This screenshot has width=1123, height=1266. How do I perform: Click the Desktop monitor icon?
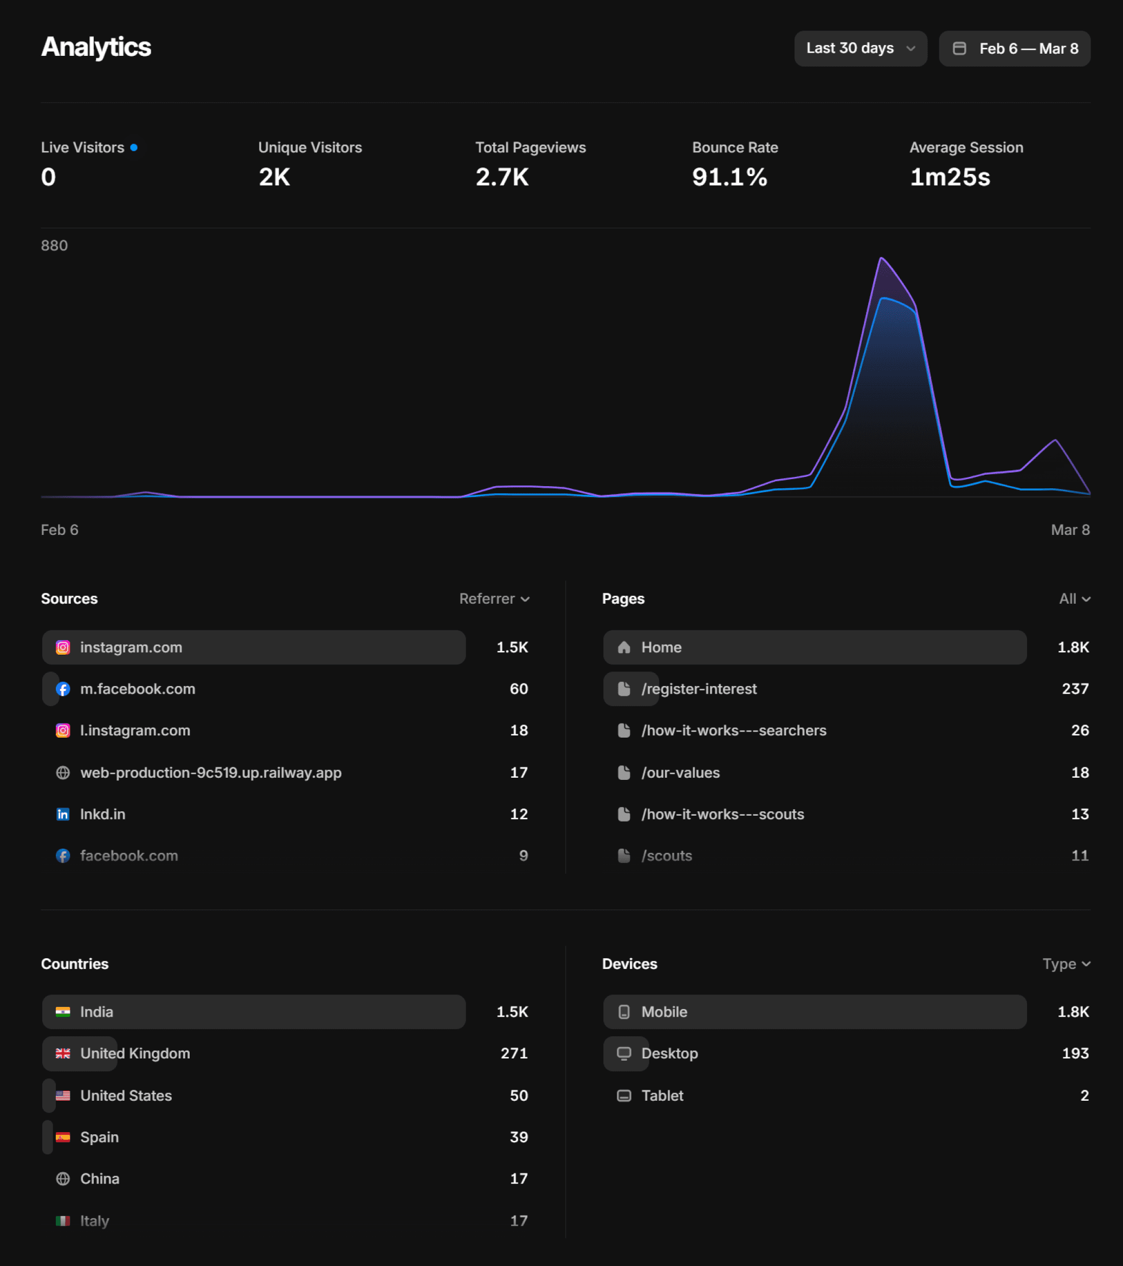click(624, 1053)
